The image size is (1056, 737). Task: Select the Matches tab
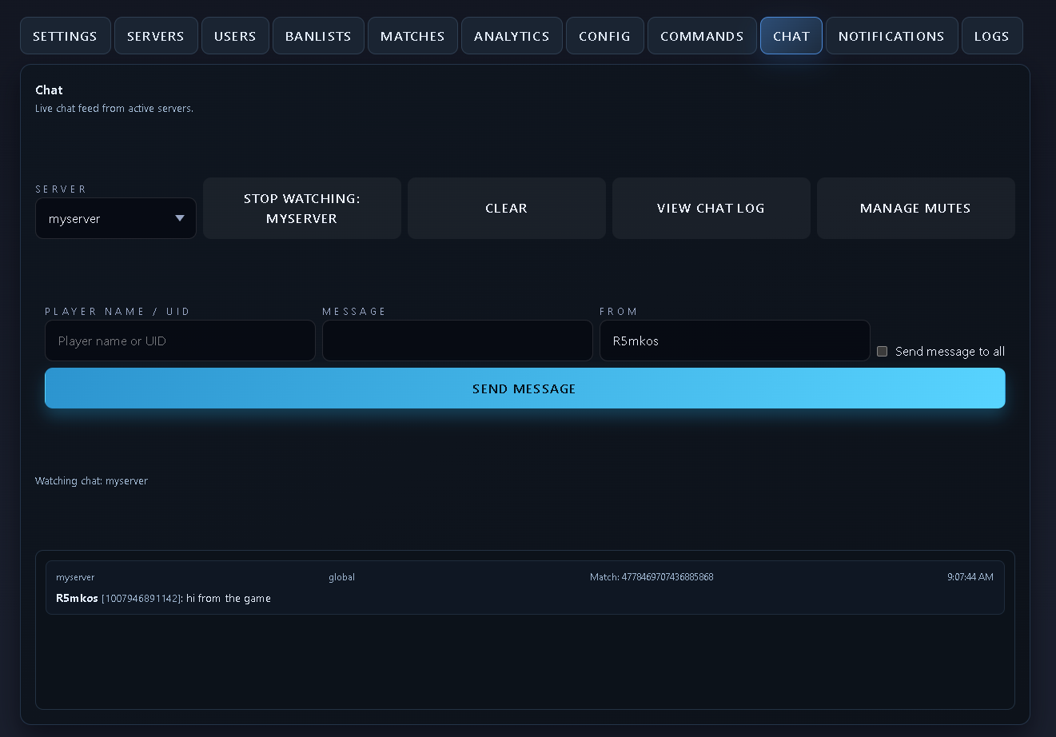[x=412, y=36]
